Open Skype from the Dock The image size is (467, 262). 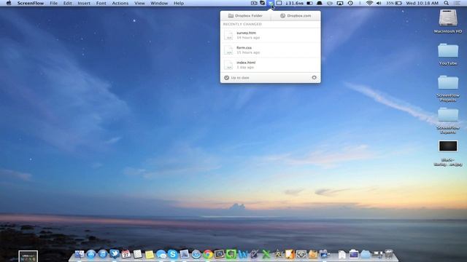pos(173,254)
